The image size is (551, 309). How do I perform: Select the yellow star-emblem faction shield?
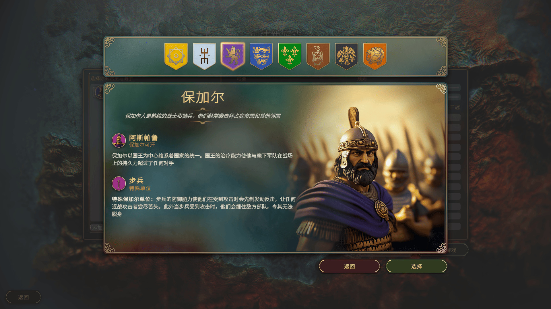coord(176,56)
